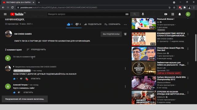Open more actions ellipsis under video
This screenshot has width=197, height=110.
(125, 24)
